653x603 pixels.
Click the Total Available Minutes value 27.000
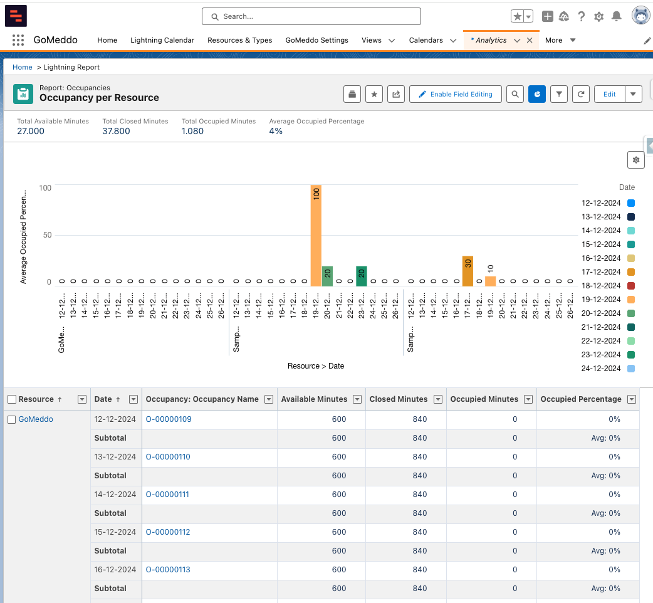tap(31, 131)
